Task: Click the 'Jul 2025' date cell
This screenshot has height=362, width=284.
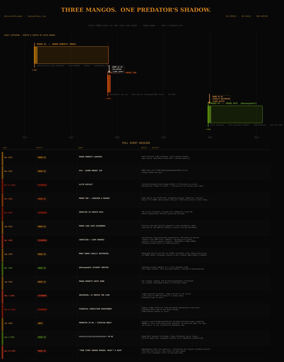Action: pos(8,324)
